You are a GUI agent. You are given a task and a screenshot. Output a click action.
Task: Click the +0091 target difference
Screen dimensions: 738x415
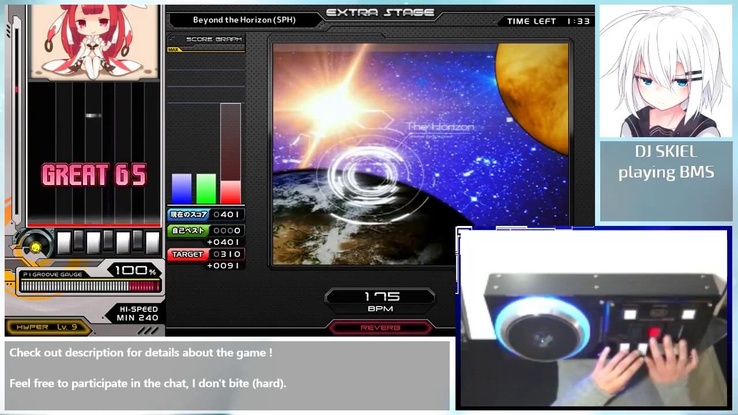[223, 266]
